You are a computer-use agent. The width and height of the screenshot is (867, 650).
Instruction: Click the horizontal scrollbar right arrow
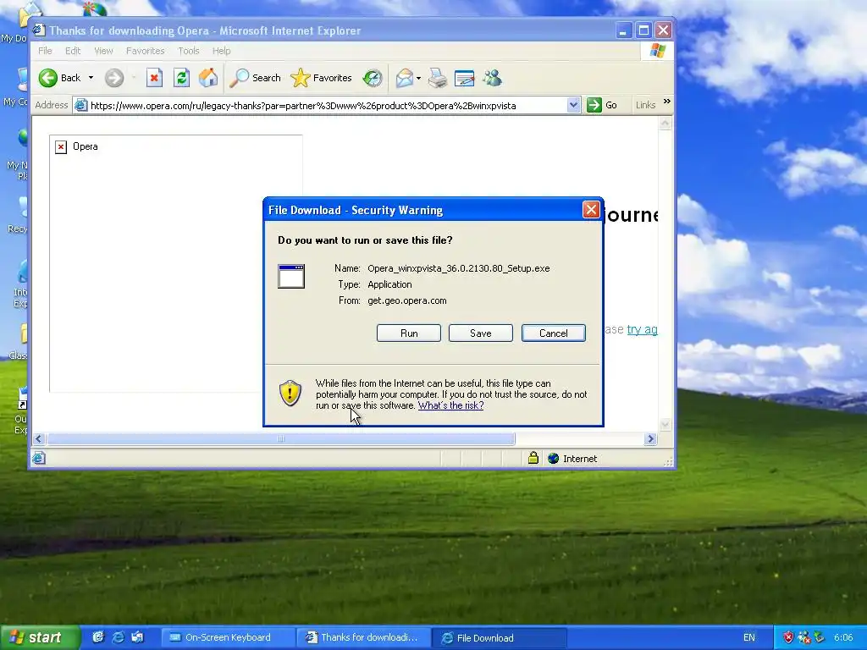650,439
